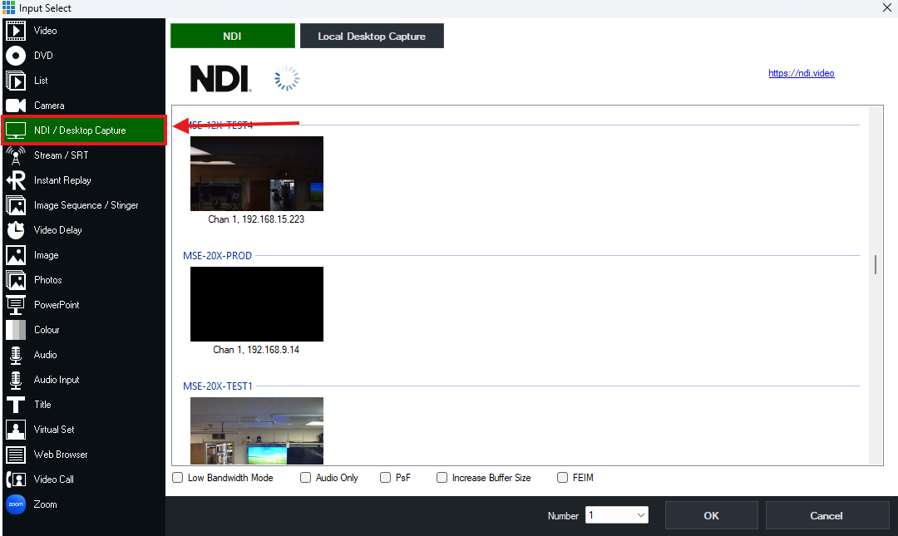The image size is (898, 536).
Task: Switch to the NDI tab
Action: click(232, 36)
